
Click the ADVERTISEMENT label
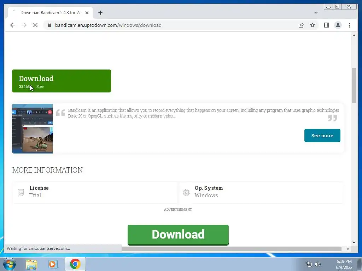point(178,210)
